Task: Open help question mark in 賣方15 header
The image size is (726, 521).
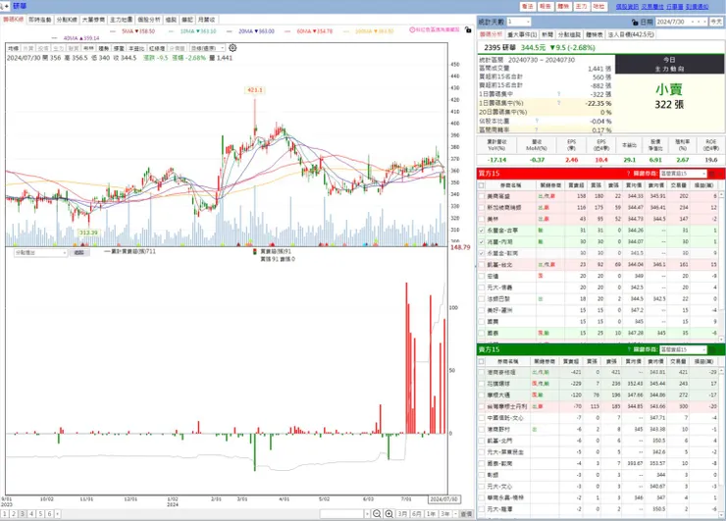Action: [628, 349]
